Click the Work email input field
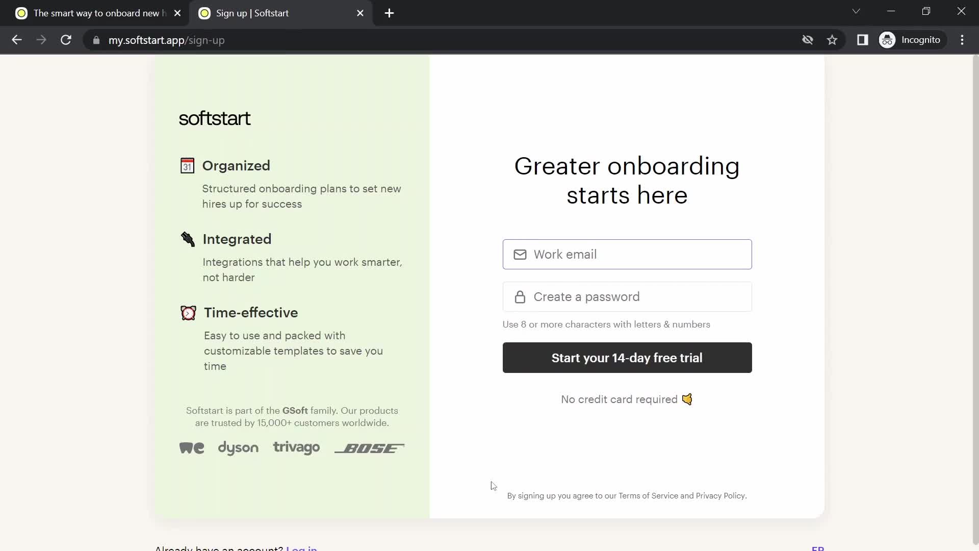 (627, 254)
